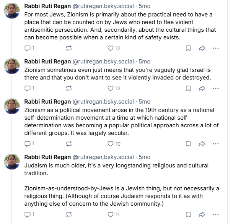Screen dimensions: 228x224
Task: Share the first post about Zionism's practical need
Action: click(202, 48)
